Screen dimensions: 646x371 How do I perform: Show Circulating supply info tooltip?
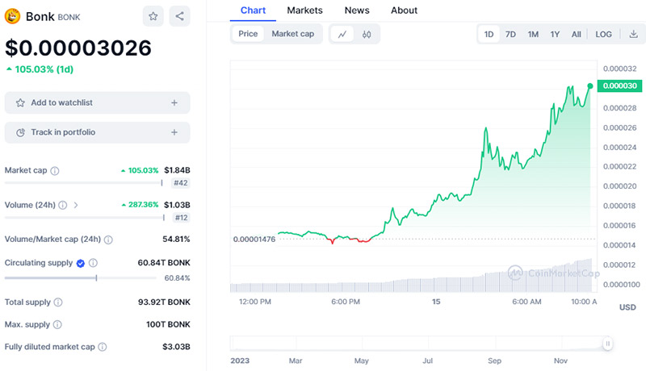(93, 263)
